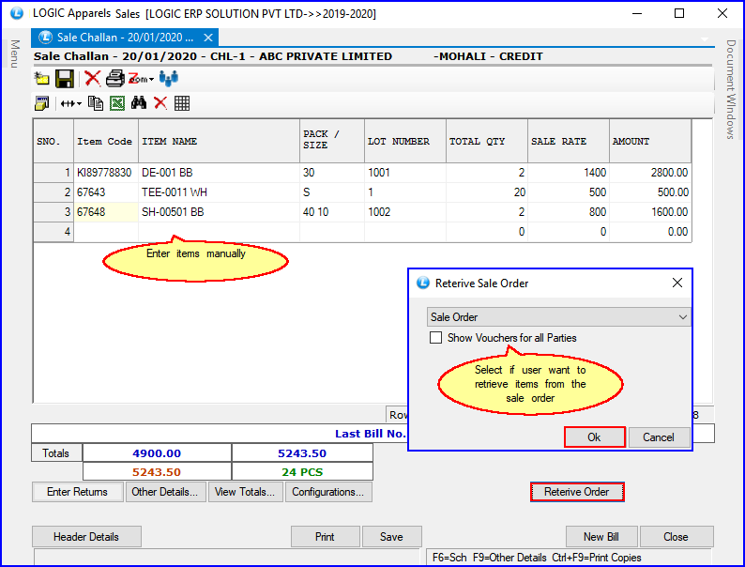Click the PACK / SIZE column header

[x=332, y=141]
